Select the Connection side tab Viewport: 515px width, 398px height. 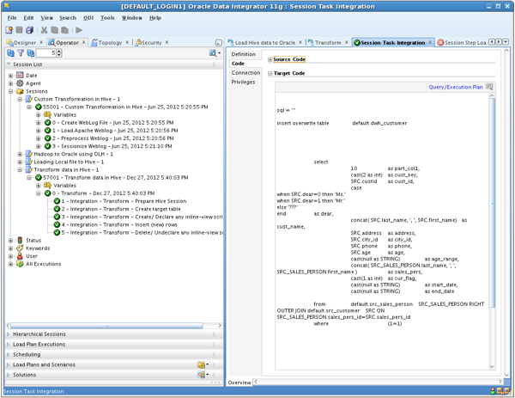[245, 73]
